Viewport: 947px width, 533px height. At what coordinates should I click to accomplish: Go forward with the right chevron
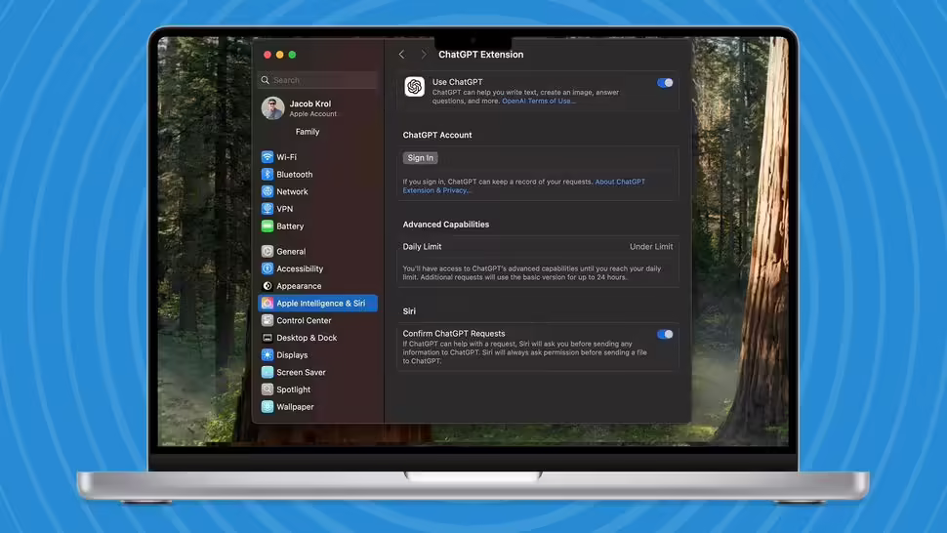[x=424, y=55]
